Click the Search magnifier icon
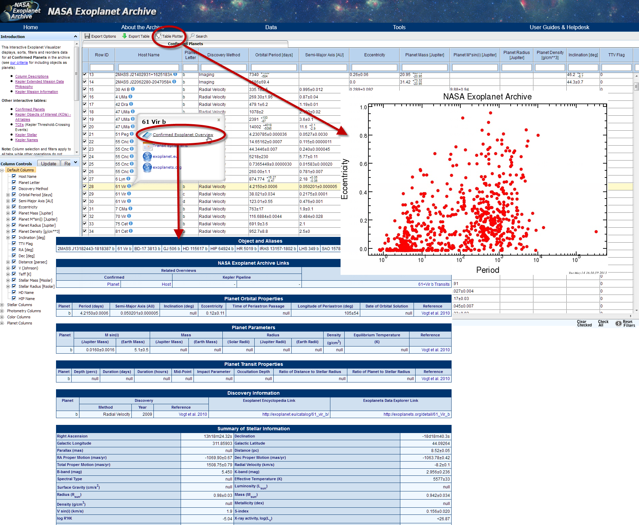The width and height of the screenshot is (639, 525). point(193,36)
